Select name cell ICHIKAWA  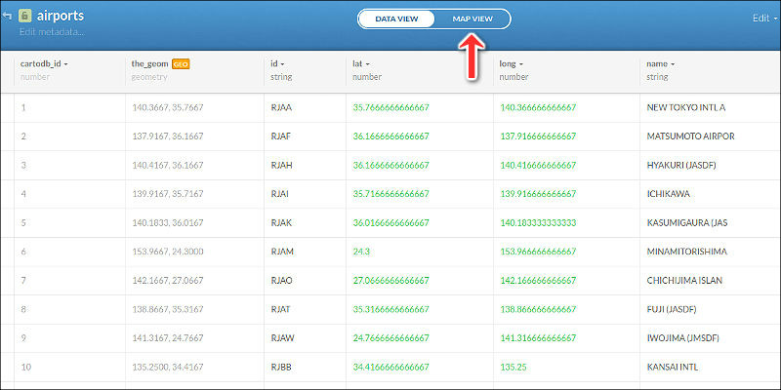click(669, 194)
